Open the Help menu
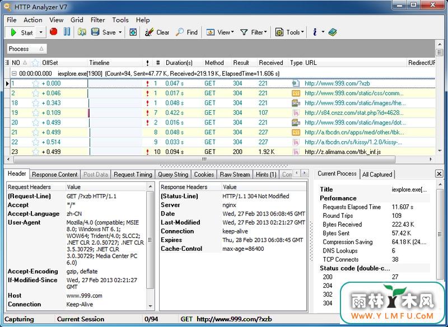448x327 pixels. [143, 20]
